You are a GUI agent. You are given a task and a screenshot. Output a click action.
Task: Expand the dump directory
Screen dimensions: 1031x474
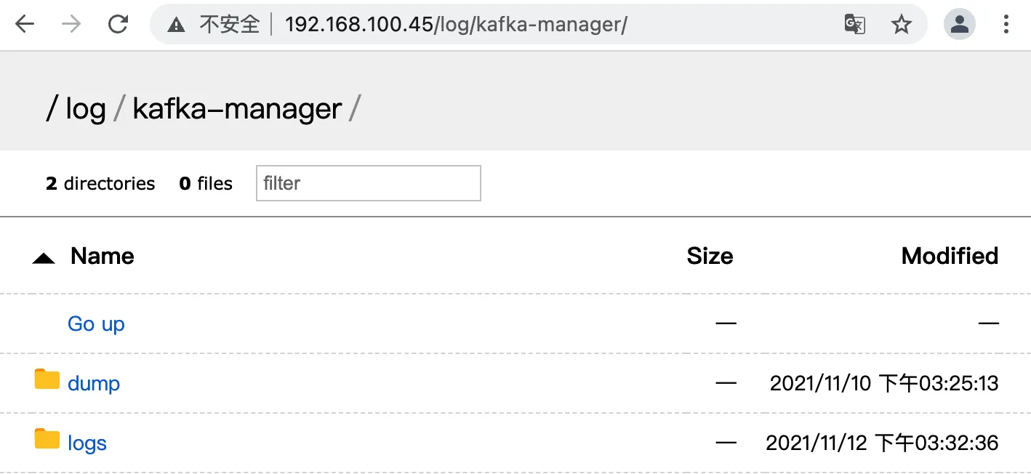93,382
